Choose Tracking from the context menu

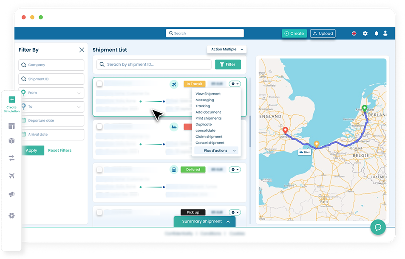pyautogui.click(x=203, y=106)
